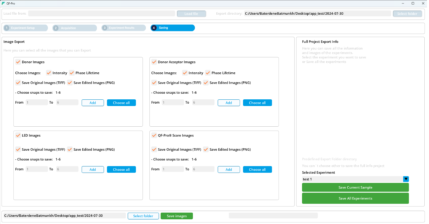
Task: Toggle Phase Lifetime under Donor Acceptor Images
Action: (x=208, y=73)
